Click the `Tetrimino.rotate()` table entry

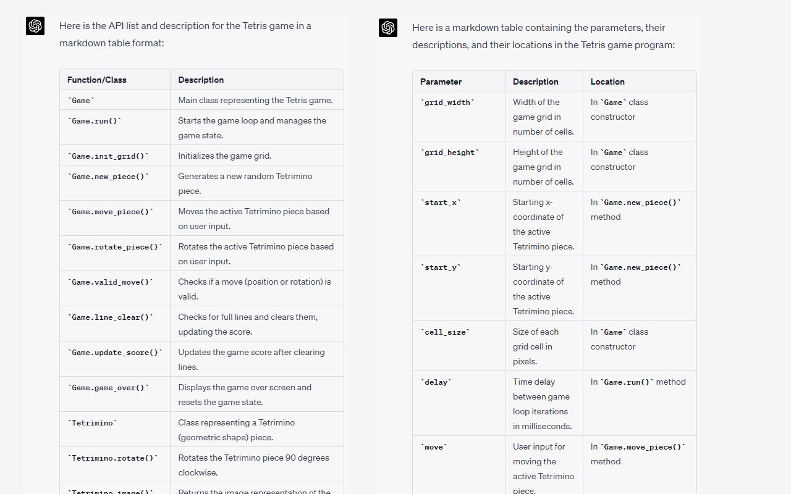pos(112,458)
